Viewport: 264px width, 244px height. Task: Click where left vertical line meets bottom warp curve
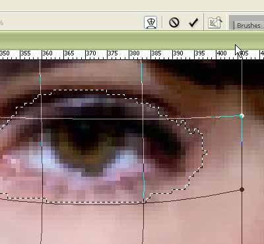click(42, 202)
